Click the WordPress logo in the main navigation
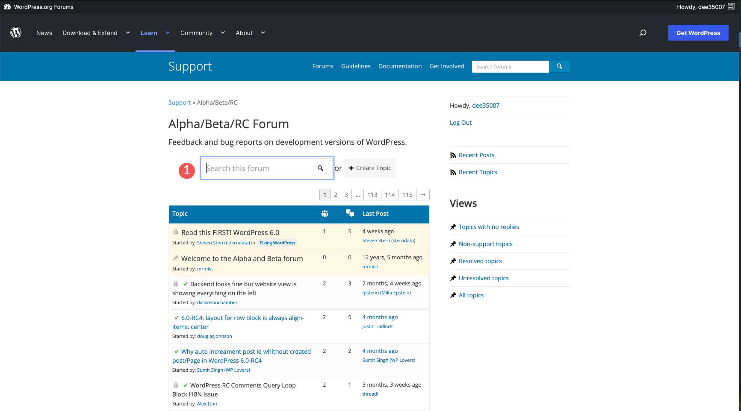Viewport: 741px width, 411px height. pyautogui.click(x=16, y=32)
